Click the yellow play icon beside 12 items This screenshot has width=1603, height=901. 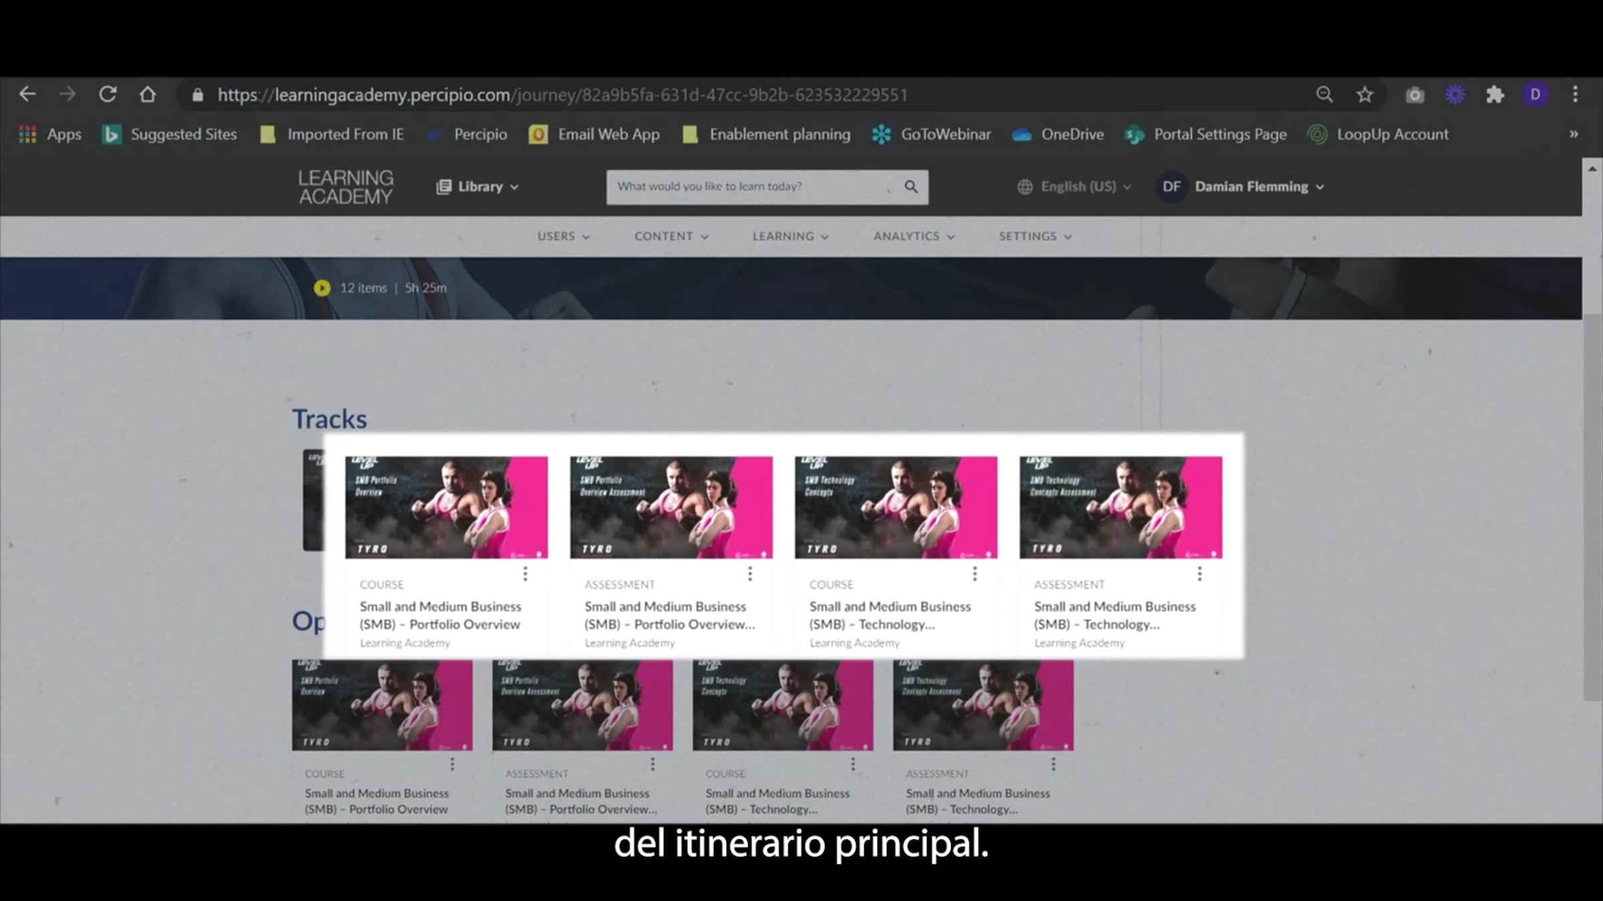coord(322,288)
